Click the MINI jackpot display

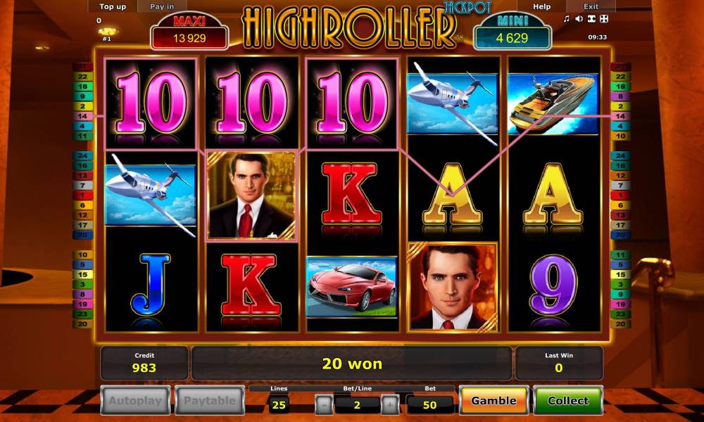(x=513, y=32)
